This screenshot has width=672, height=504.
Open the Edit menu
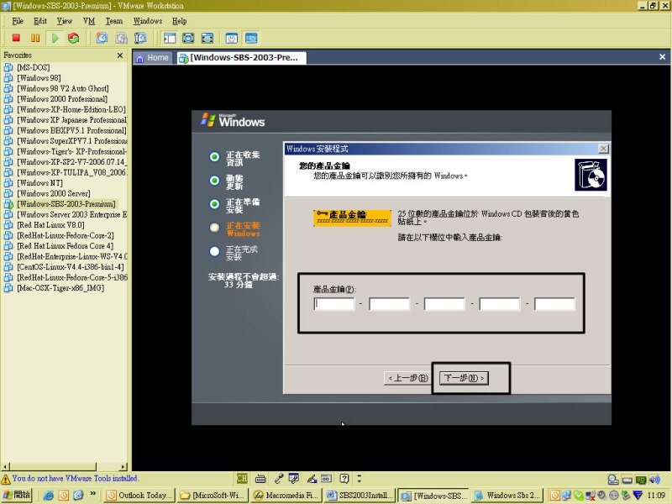point(39,20)
